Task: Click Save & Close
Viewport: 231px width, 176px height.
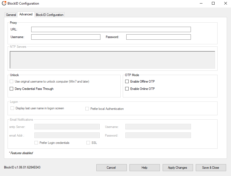Action: pos(211,167)
